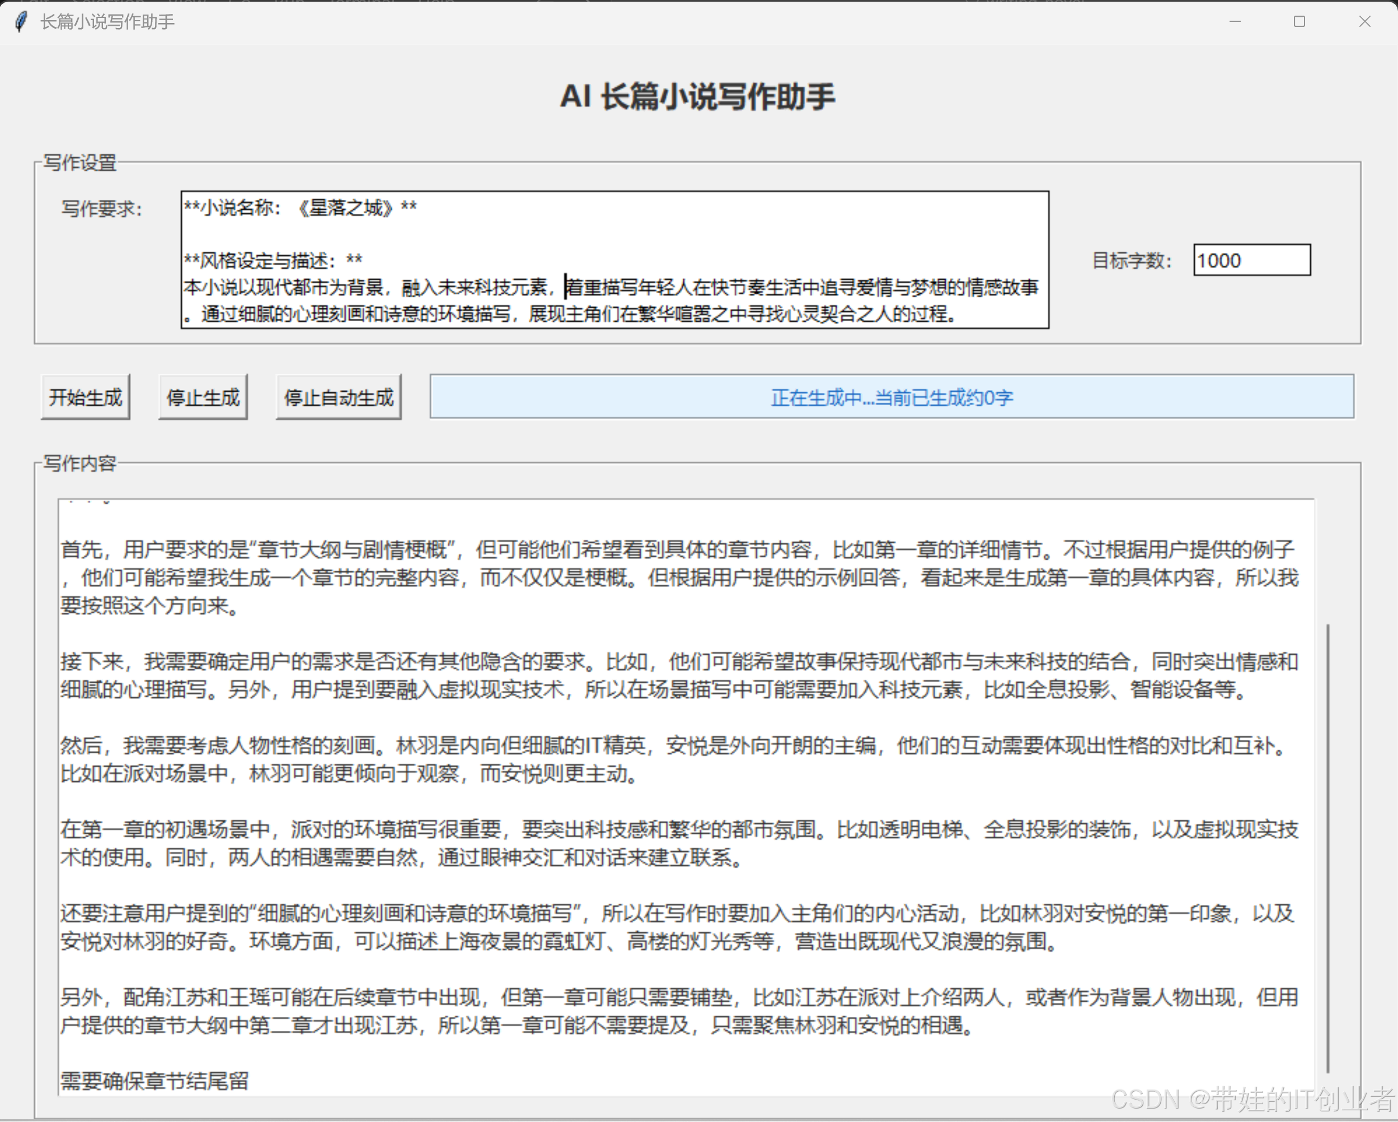Click the 风格设定与描述 line in requirements box

(273, 261)
